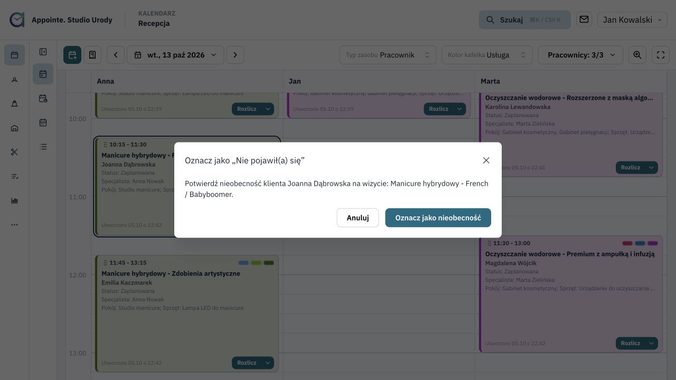Open the mail messages icon
This screenshot has height=380, width=676.
[584, 20]
